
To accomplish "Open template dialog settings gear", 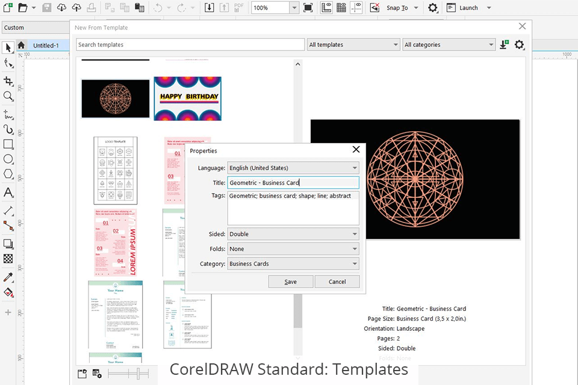I will (x=520, y=45).
